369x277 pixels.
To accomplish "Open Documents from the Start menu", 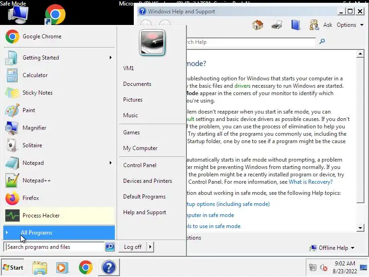I will (137, 84).
